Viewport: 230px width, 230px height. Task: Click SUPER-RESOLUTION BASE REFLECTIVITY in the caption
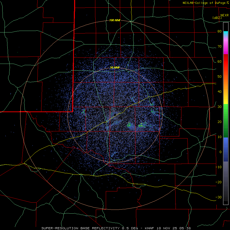click(80, 228)
